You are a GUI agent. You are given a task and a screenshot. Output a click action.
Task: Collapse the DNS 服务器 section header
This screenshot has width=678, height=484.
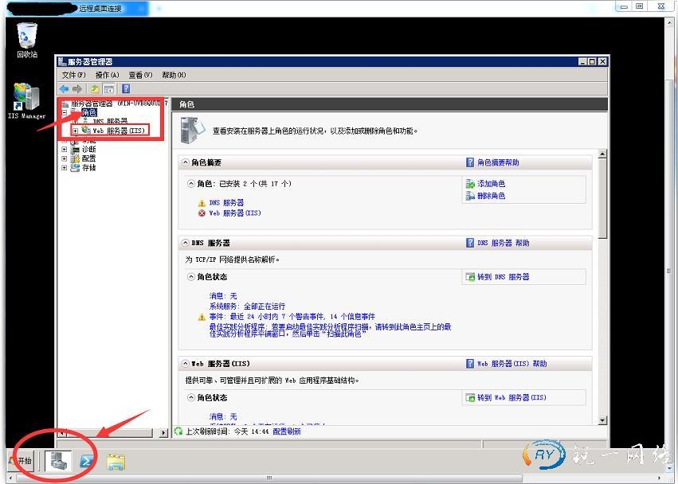point(186,243)
